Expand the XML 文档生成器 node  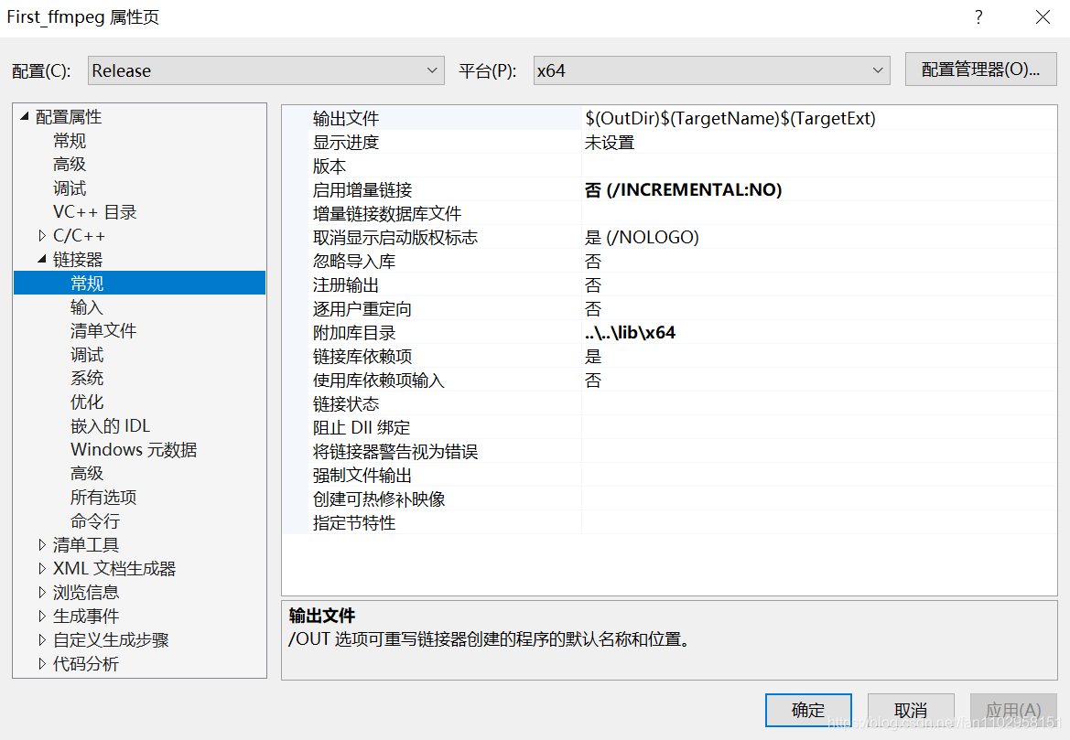(42, 568)
